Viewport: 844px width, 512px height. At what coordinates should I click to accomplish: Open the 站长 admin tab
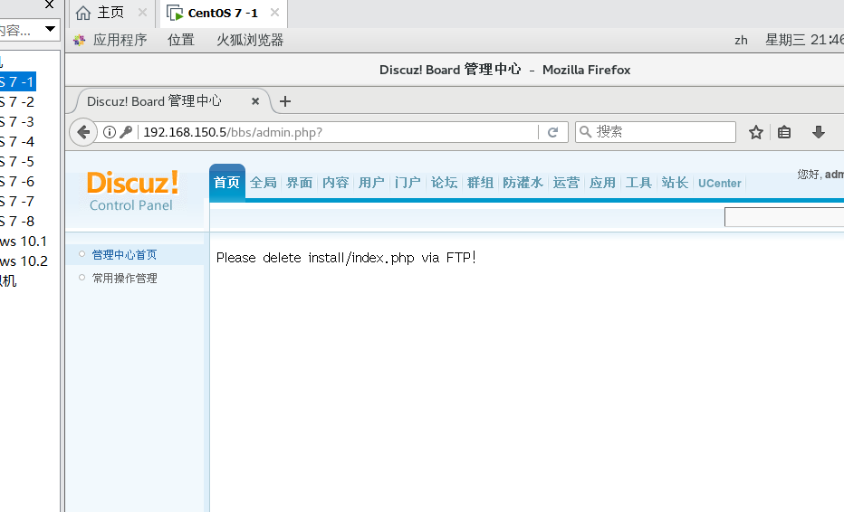point(675,183)
